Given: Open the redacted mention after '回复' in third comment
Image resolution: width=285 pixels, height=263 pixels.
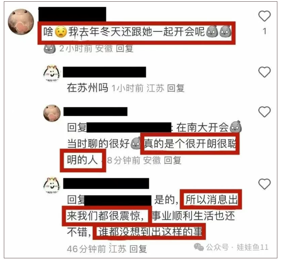Looking at the screenshot, I should point(129,127).
